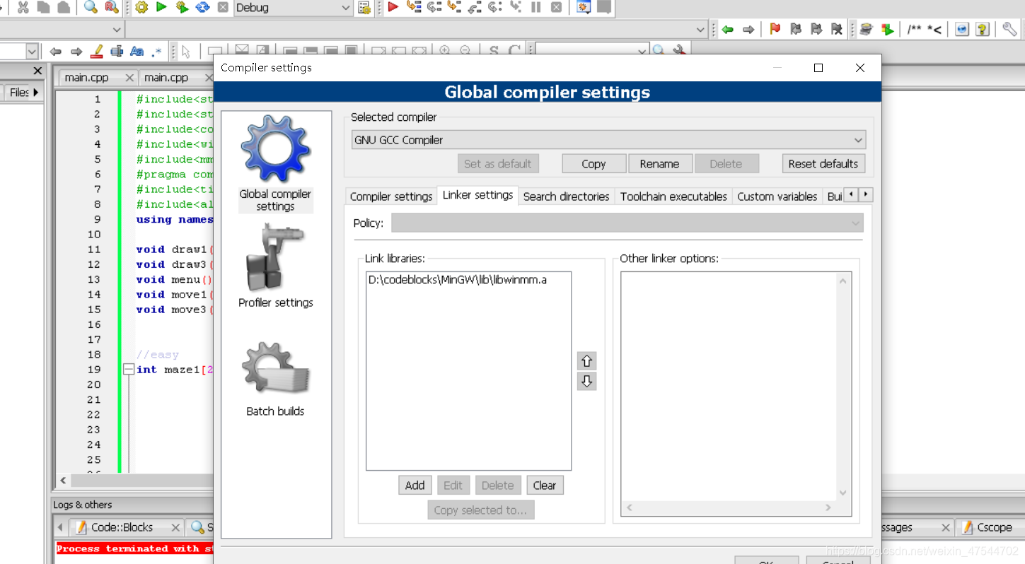
Task: Toggle match case Aa icon
Action: coord(137,51)
